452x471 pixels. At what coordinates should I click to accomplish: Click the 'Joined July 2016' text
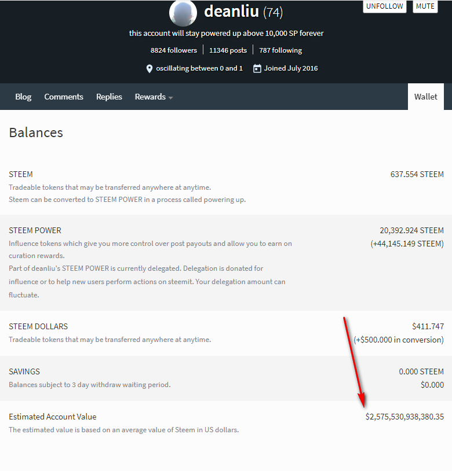click(291, 68)
